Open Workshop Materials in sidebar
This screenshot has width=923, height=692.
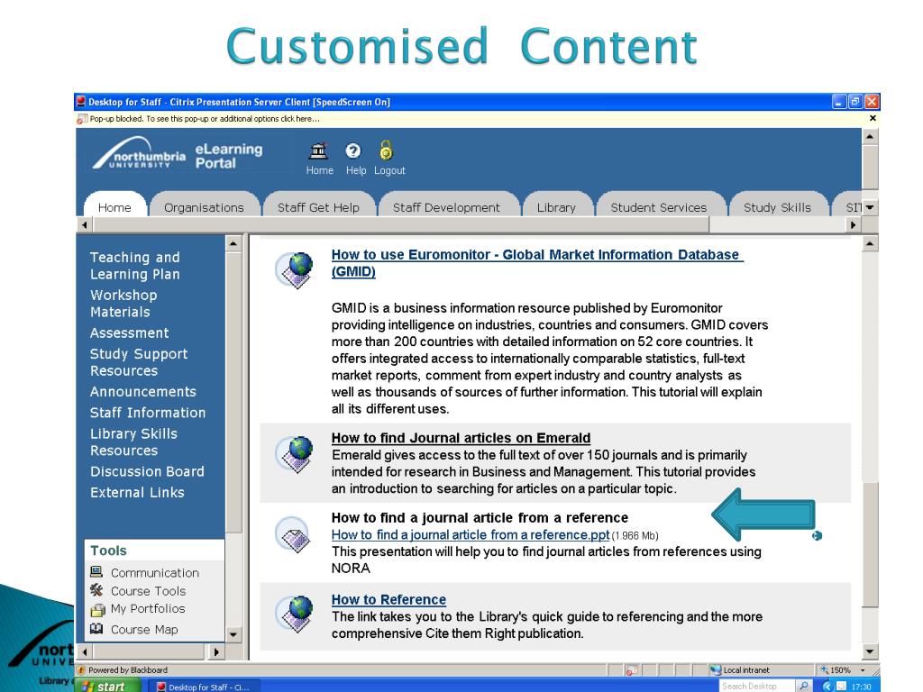(x=123, y=303)
